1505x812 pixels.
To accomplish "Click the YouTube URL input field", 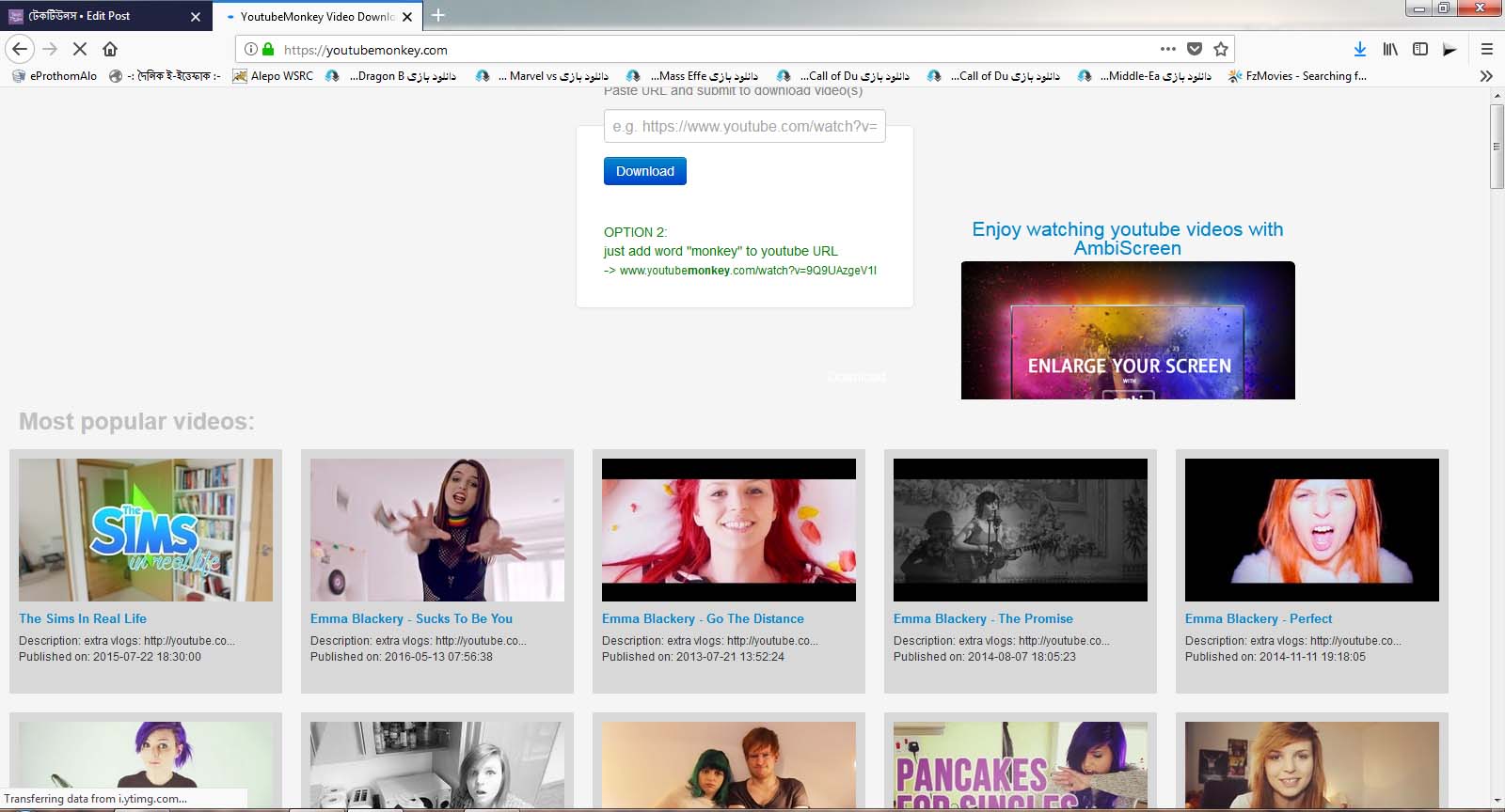I will 744,126.
